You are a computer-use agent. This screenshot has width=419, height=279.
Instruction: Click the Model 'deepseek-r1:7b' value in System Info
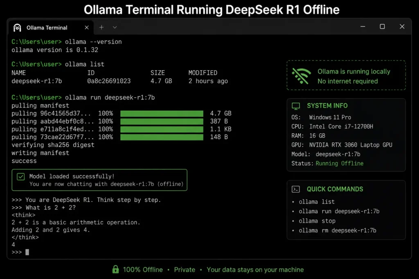point(338,154)
